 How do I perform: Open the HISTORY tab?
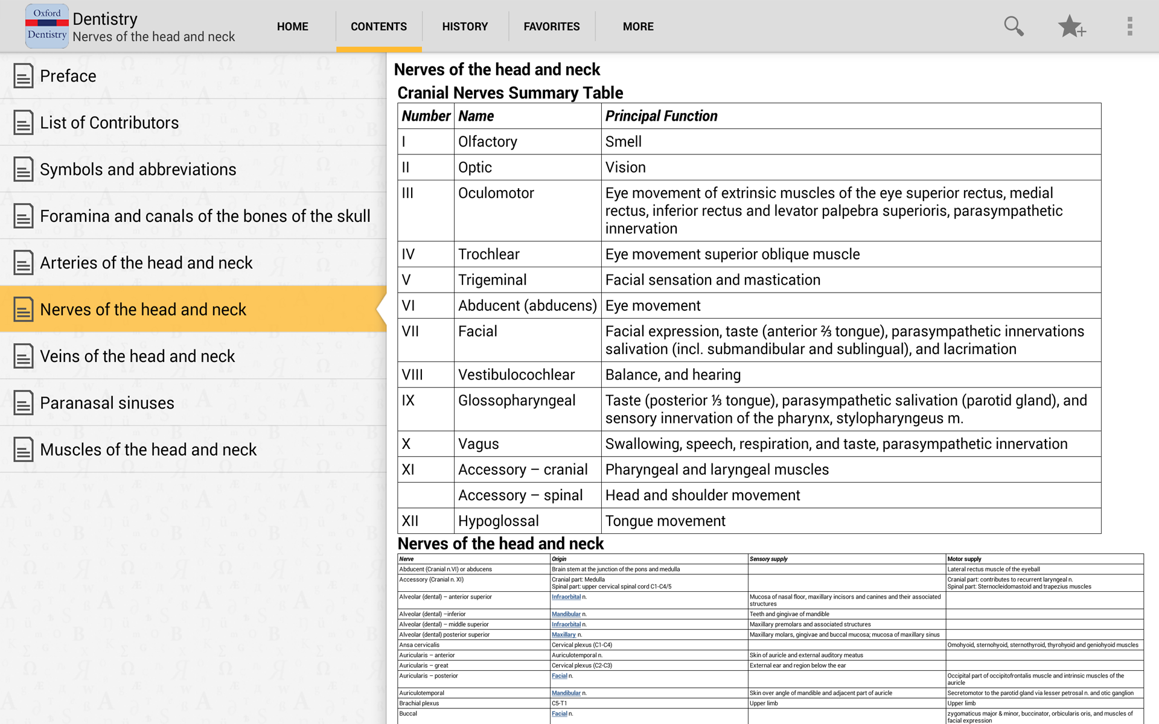[x=465, y=27]
